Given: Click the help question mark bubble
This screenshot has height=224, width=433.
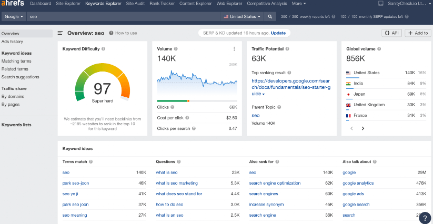Looking at the screenshot, I should coord(426,218).
